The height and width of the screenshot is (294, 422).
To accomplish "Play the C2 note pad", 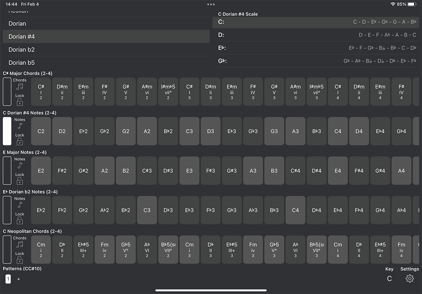I will click(41, 131).
